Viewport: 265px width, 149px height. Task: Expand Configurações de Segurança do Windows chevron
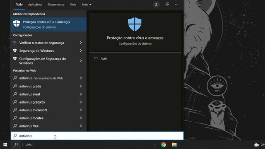(81, 61)
